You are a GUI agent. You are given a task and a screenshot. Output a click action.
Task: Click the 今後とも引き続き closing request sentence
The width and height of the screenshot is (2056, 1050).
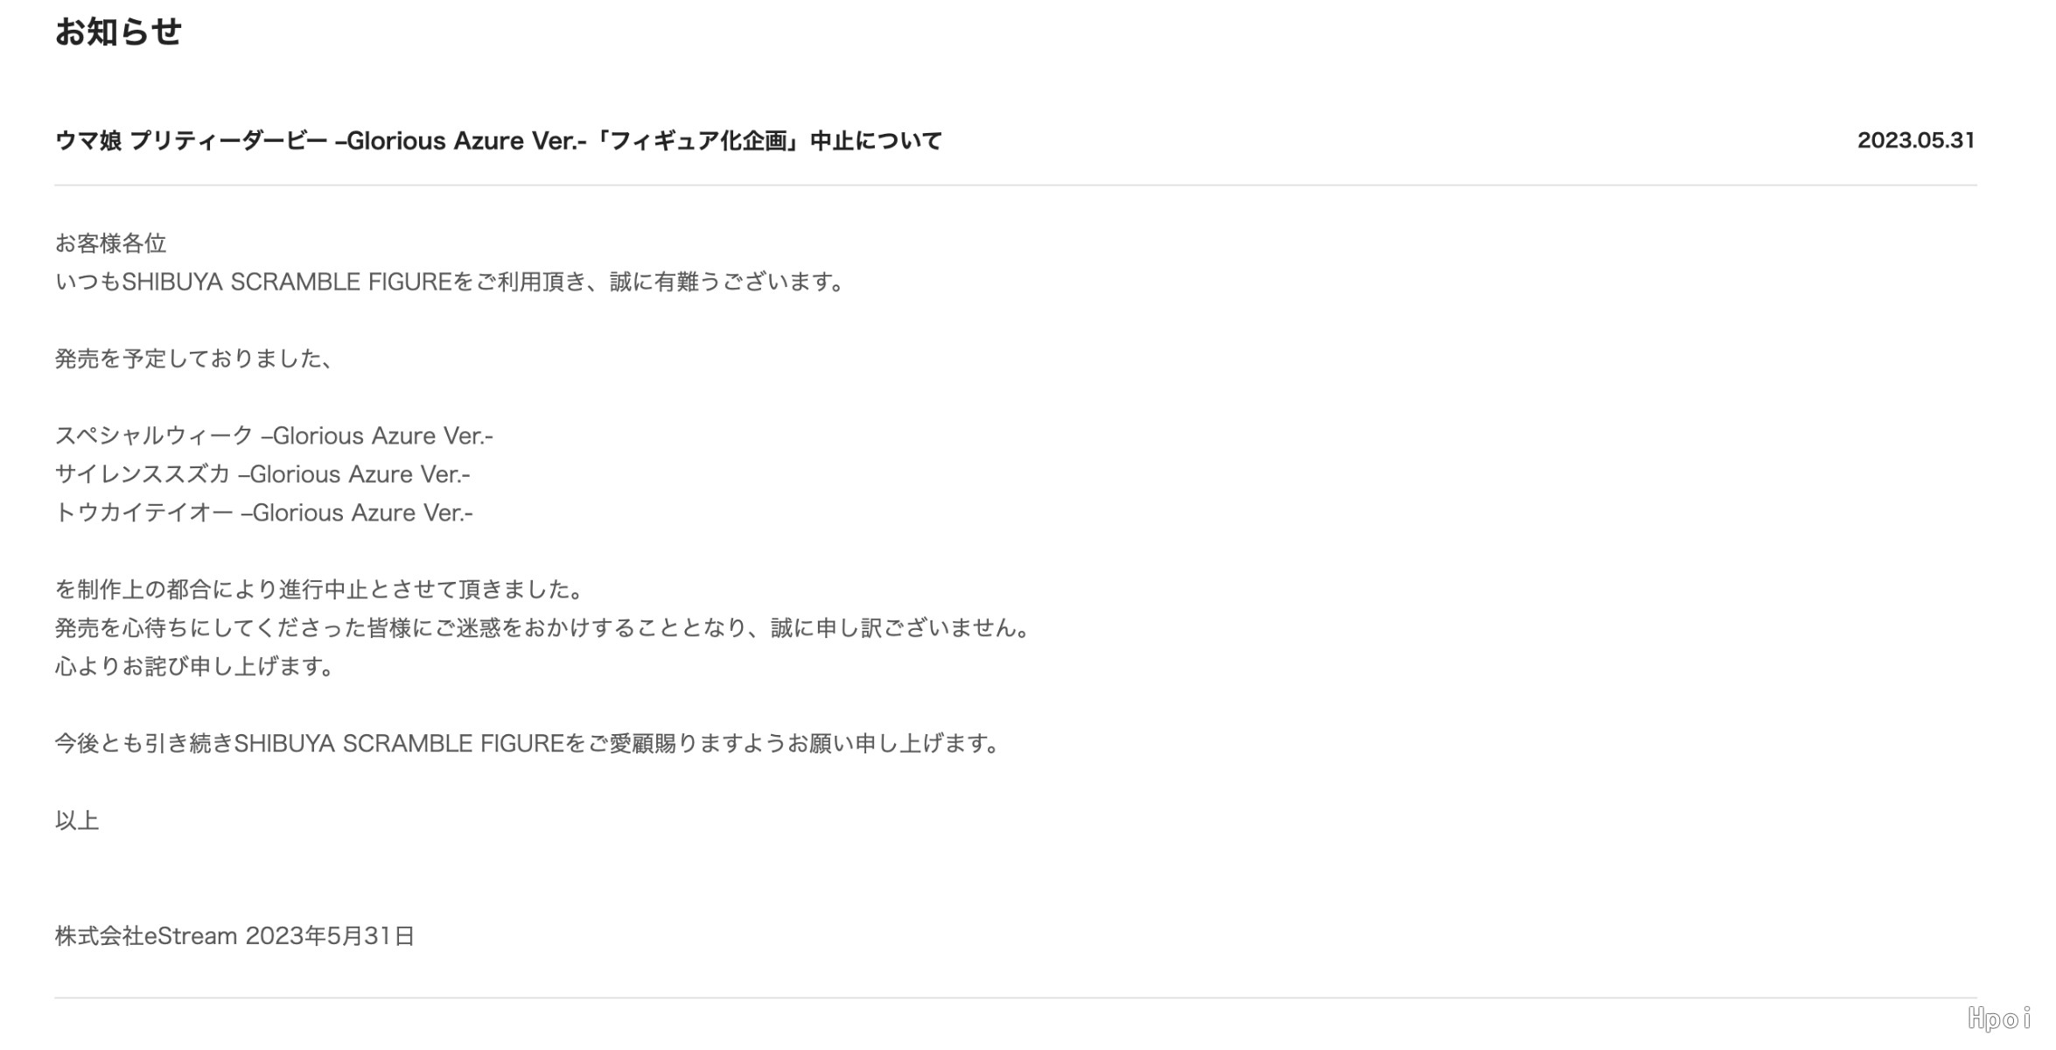point(528,744)
